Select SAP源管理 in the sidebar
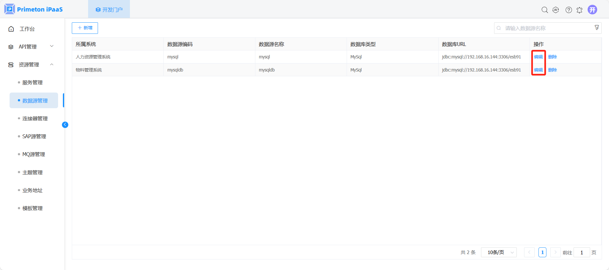This screenshot has height=270, width=609. [x=34, y=136]
